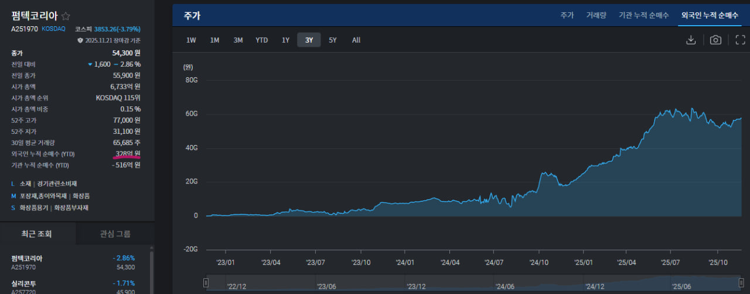
Task: Download the chart data
Action: tap(691, 40)
